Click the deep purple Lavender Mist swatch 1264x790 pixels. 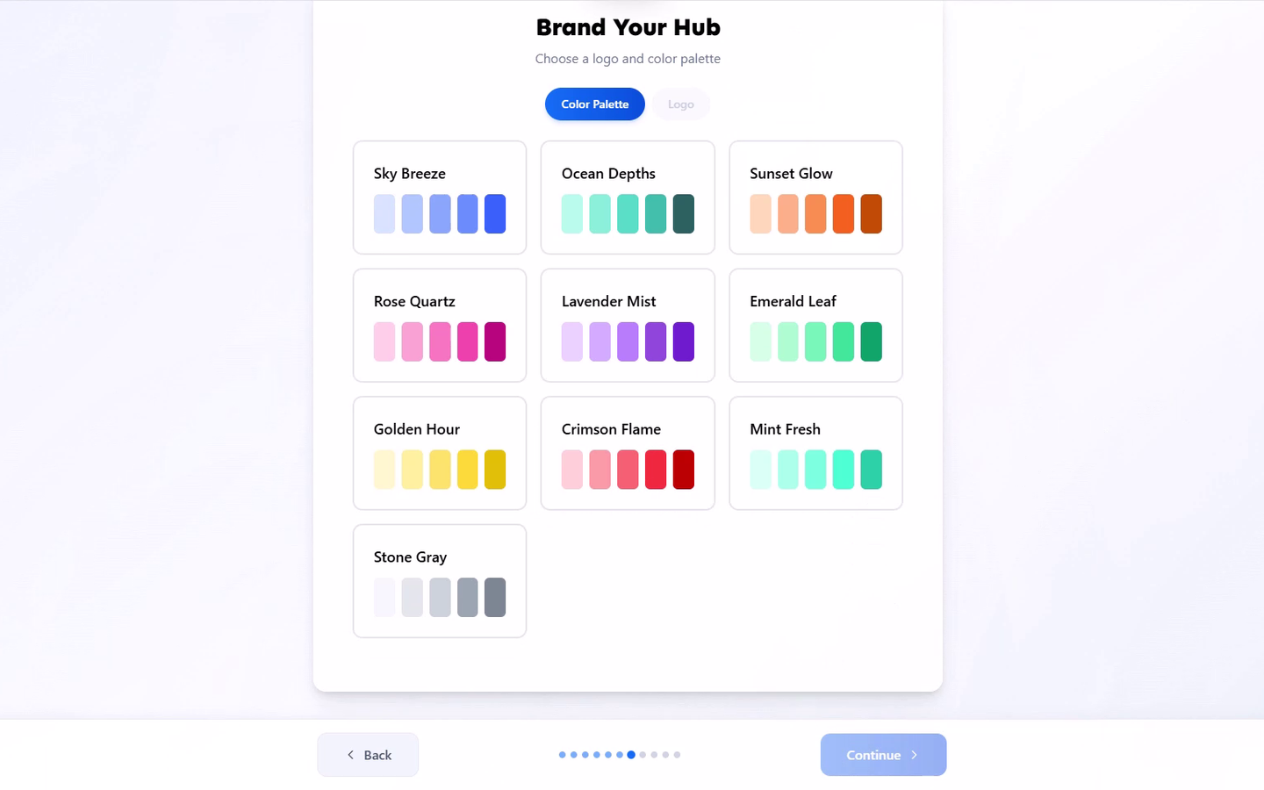pyautogui.click(x=683, y=342)
